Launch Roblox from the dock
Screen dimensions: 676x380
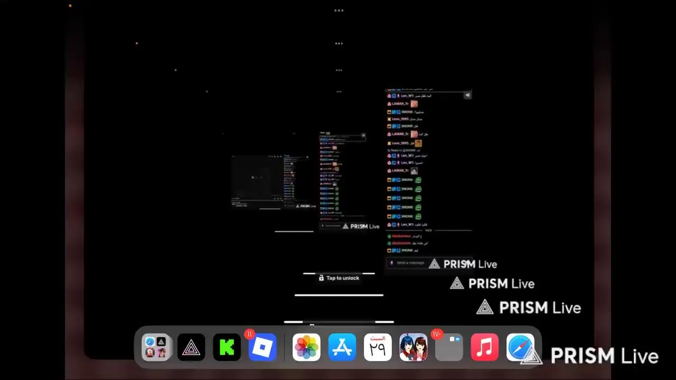262,347
